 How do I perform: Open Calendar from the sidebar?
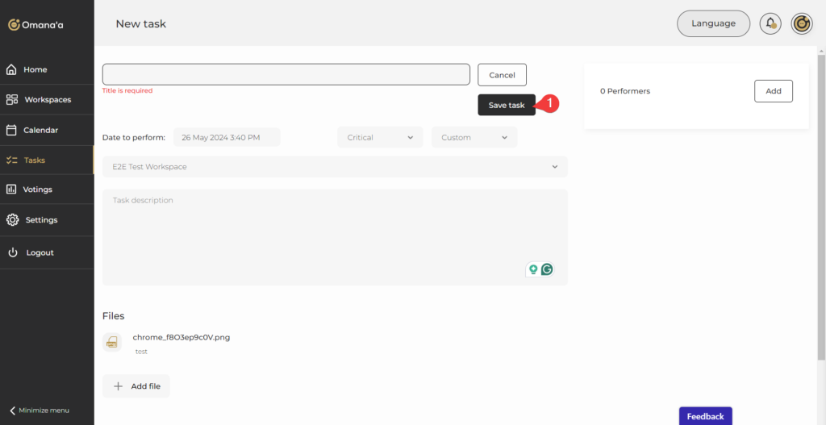tap(40, 130)
